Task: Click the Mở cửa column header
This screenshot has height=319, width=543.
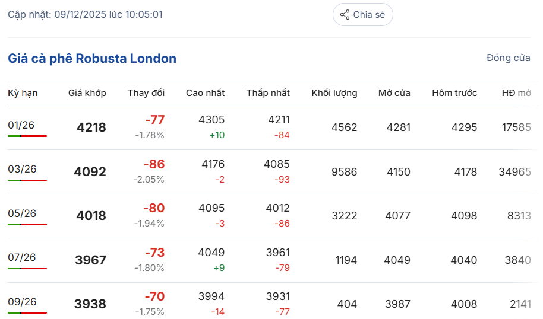Action: point(394,93)
